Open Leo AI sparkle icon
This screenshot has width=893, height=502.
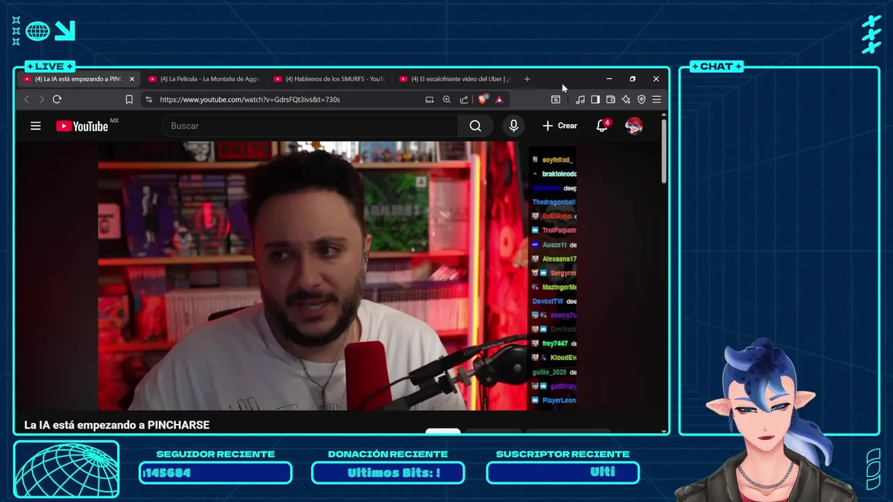[x=626, y=100]
